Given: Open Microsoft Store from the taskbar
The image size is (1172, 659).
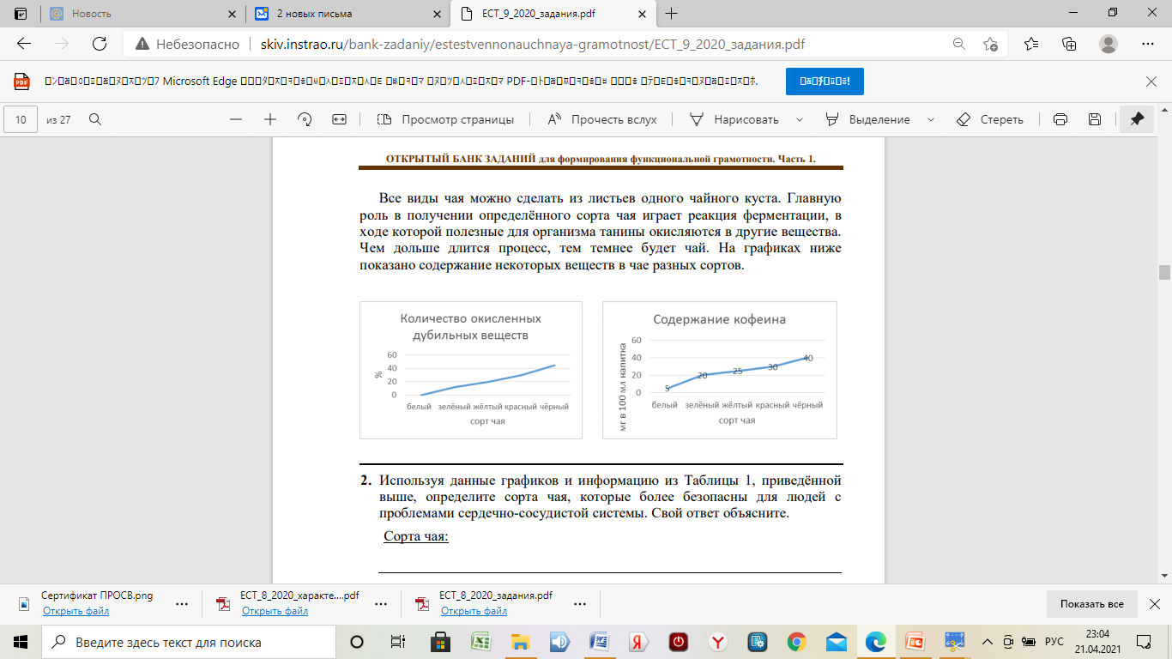Looking at the screenshot, I should (440, 642).
